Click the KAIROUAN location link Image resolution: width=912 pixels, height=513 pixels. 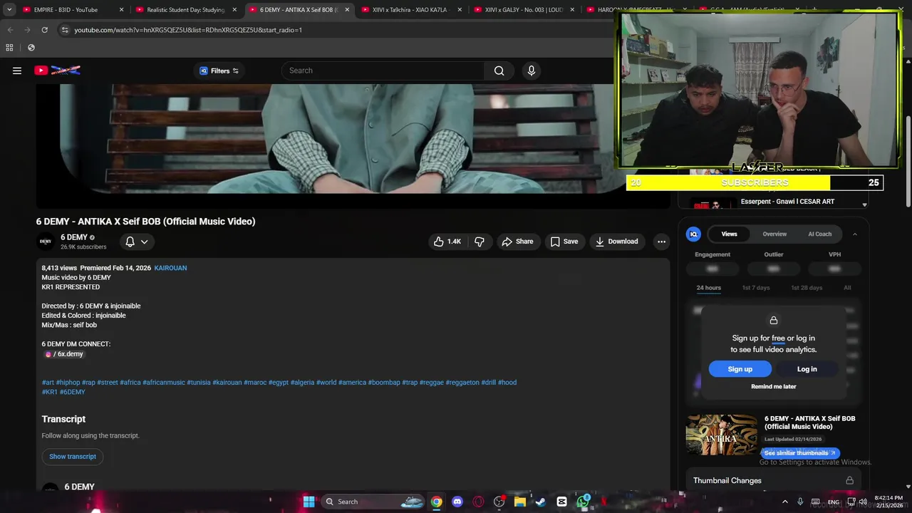tap(170, 268)
